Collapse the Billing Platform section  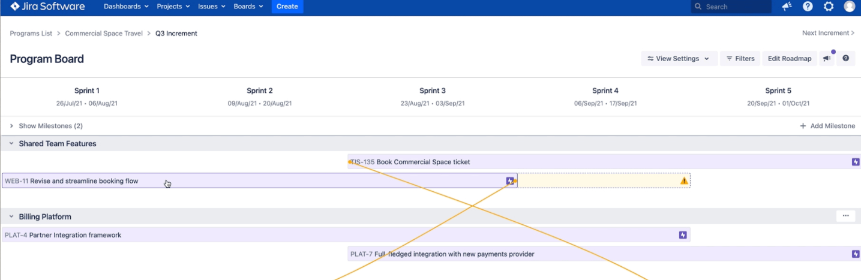[x=11, y=217]
